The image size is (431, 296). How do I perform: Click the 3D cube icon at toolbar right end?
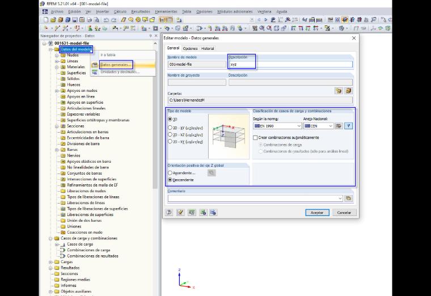point(388,28)
